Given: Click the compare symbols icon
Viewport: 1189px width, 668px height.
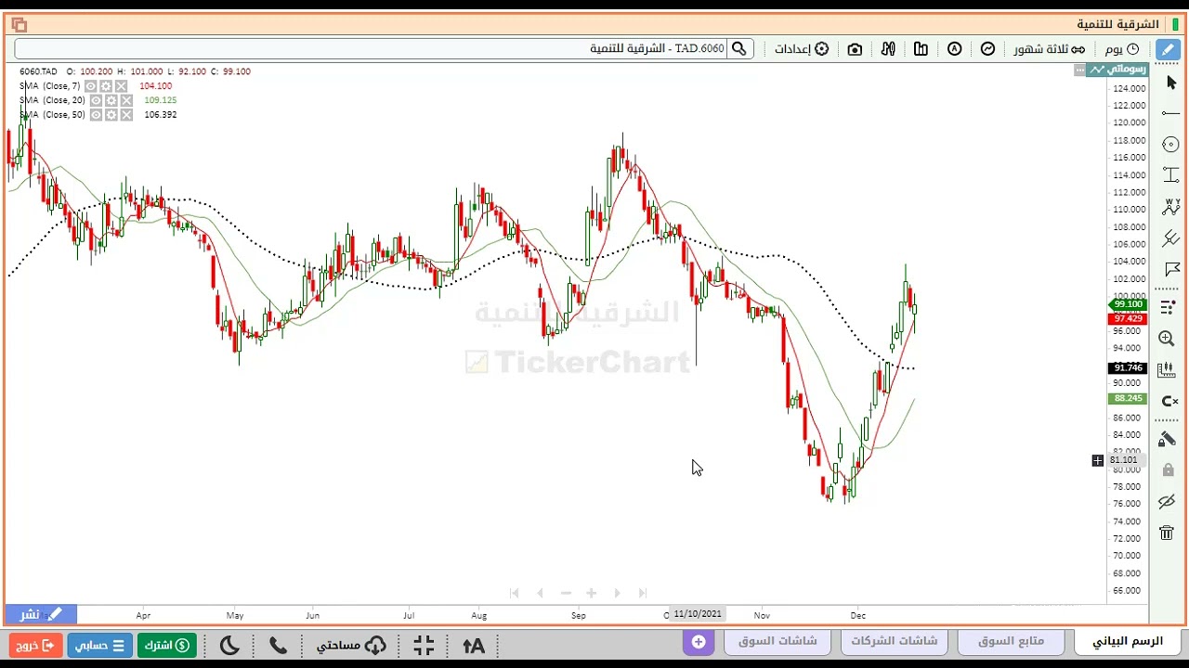Looking at the screenshot, I should point(888,49).
